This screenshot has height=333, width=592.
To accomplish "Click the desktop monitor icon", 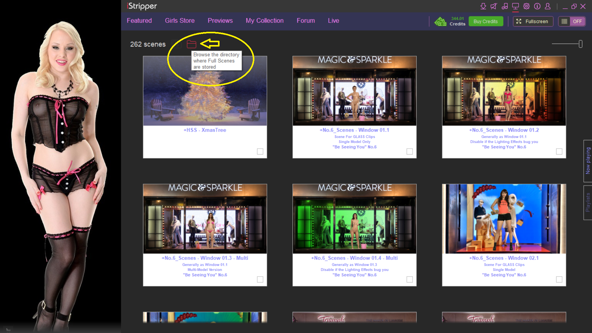I will tap(515, 6).
